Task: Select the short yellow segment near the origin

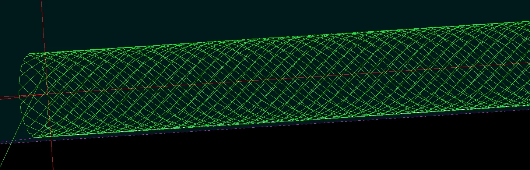Action: pos(48,97)
